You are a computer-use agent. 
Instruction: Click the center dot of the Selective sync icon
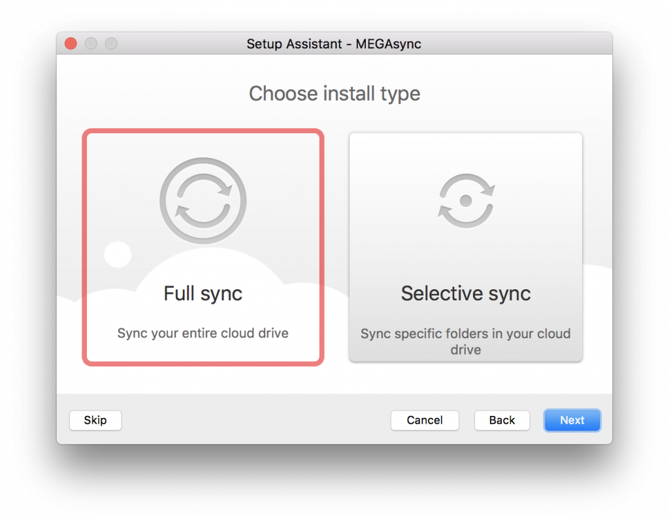tap(466, 201)
